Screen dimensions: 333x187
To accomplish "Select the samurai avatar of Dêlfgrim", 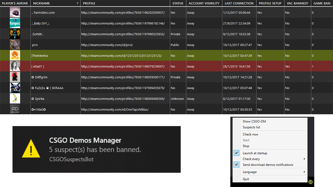I will (x=15, y=77).
